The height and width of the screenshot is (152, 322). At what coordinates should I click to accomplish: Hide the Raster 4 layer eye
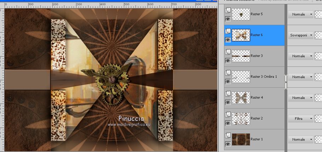click(x=228, y=102)
